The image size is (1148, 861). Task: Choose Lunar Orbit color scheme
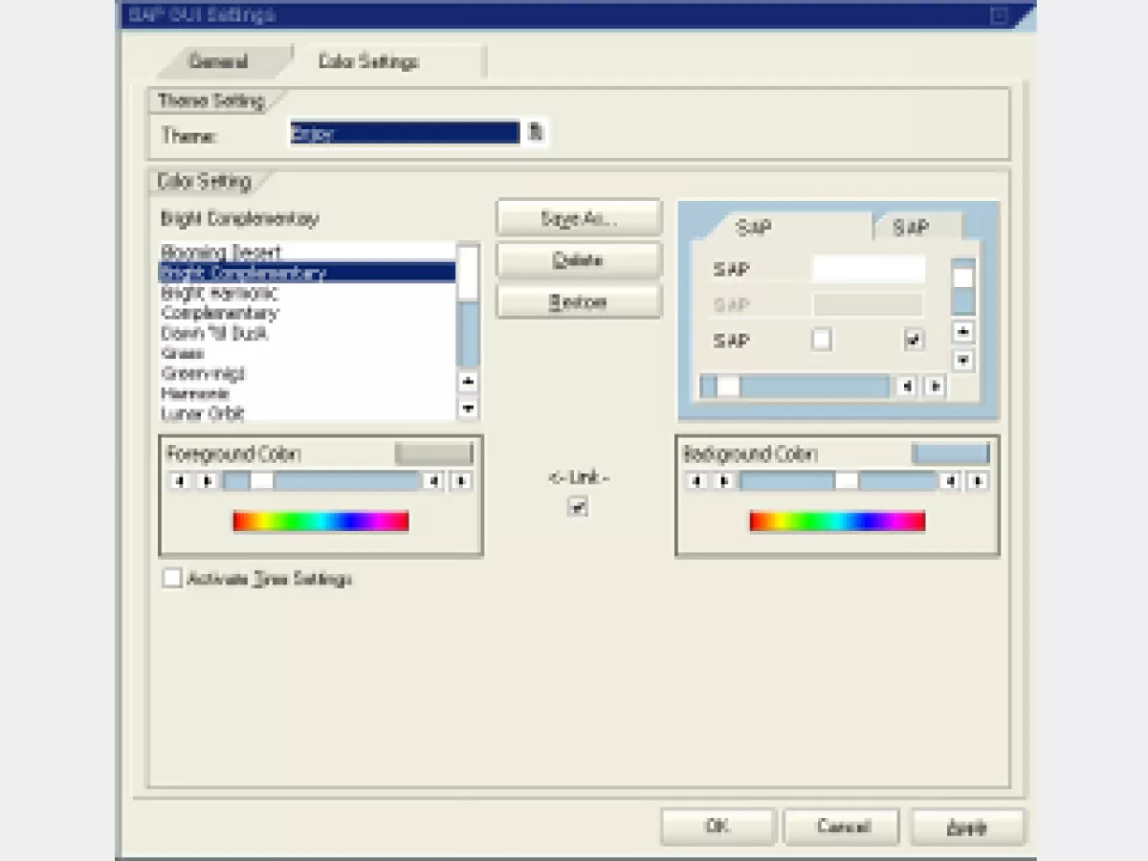coord(307,413)
